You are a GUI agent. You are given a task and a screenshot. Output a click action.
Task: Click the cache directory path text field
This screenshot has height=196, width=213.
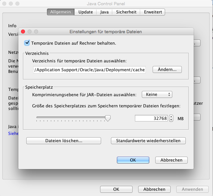coord(89,70)
